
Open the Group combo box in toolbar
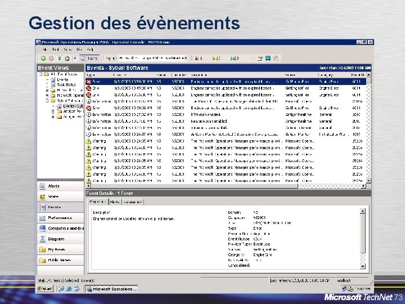pyautogui.click(x=154, y=58)
